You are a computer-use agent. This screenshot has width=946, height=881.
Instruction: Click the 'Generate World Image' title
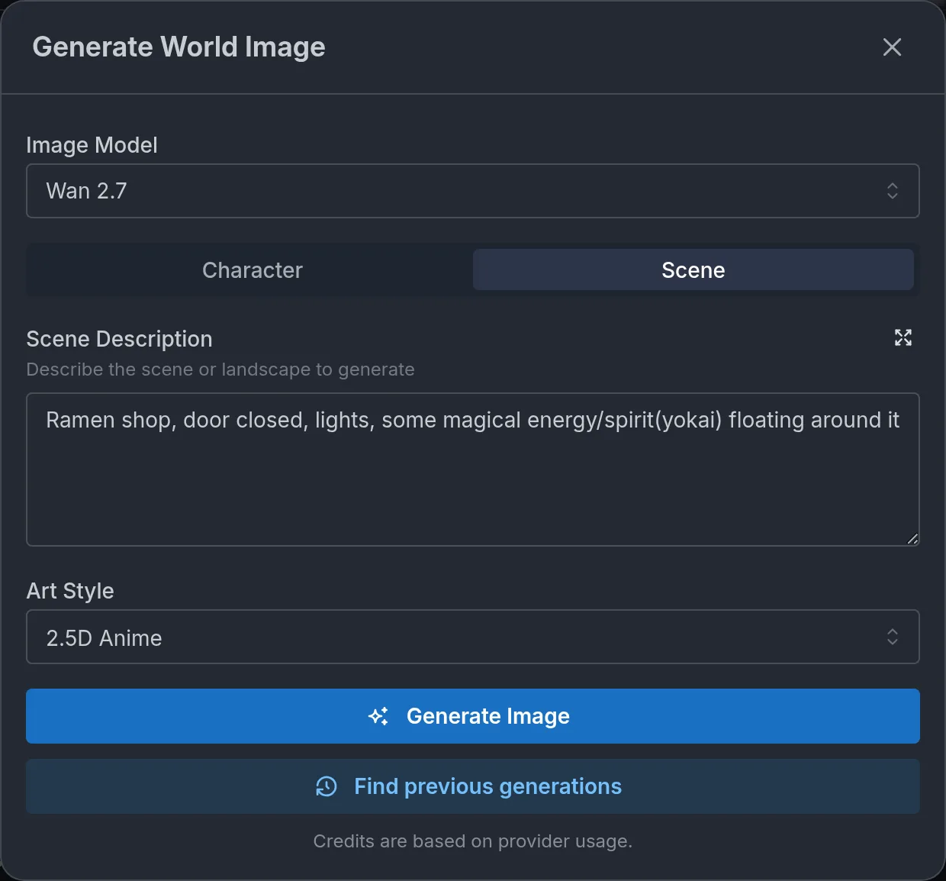[x=179, y=47]
